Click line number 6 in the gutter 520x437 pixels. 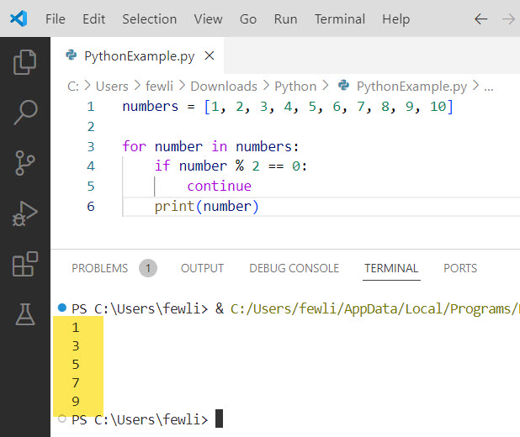pyautogui.click(x=91, y=207)
